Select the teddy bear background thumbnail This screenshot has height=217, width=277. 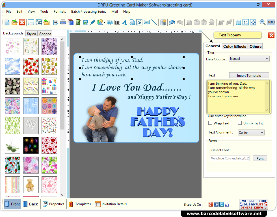click(x=31, y=185)
